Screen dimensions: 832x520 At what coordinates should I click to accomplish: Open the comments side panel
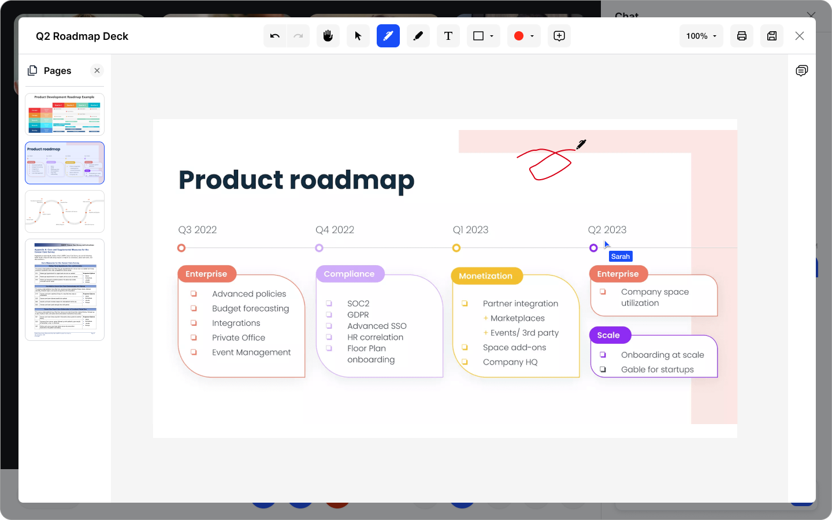(x=802, y=70)
